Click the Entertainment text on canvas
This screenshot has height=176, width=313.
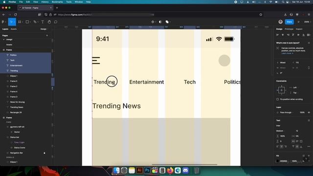pyautogui.click(x=147, y=82)
